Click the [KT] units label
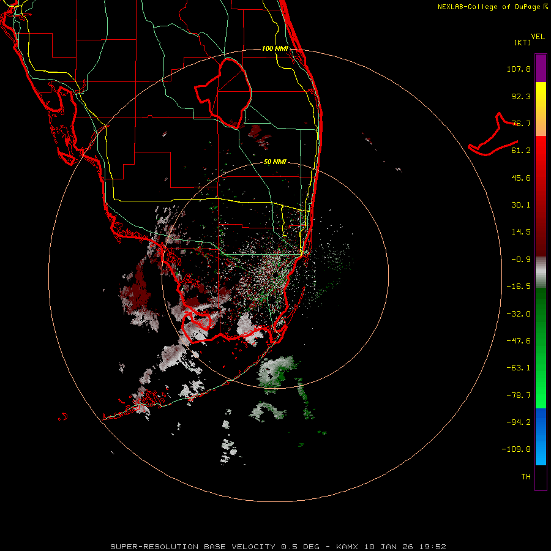551x551 pixels. (x=523, y=42)
